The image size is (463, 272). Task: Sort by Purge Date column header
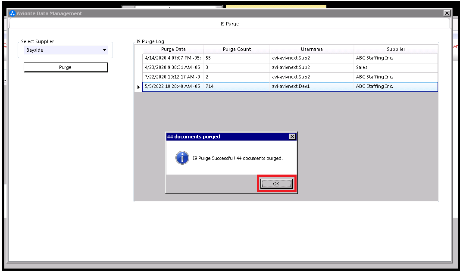click(x=173, y=49)
